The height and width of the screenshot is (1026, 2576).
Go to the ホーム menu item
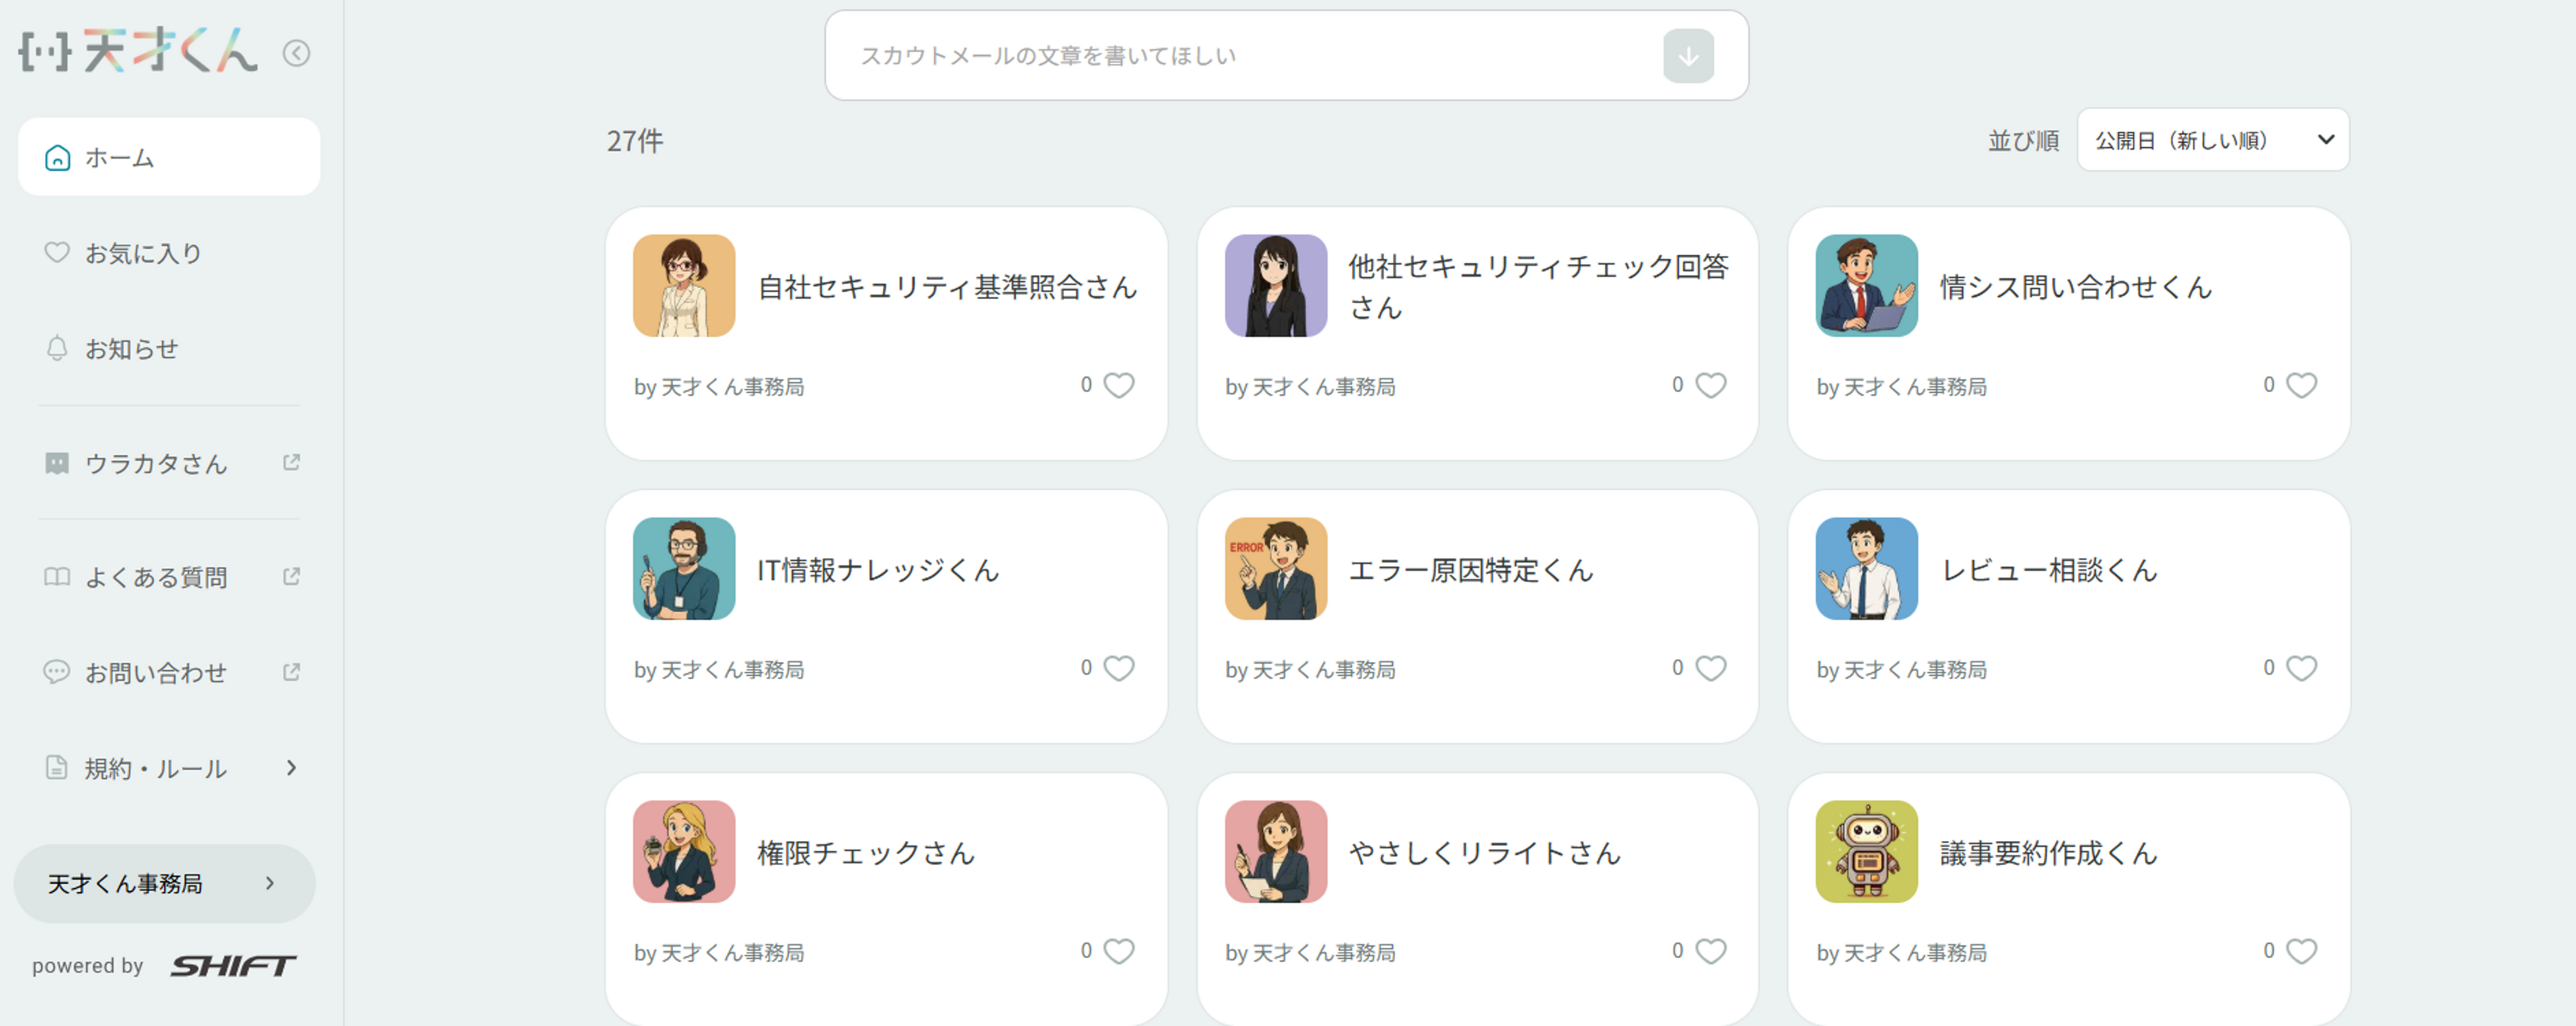click(x=169, y=157)
